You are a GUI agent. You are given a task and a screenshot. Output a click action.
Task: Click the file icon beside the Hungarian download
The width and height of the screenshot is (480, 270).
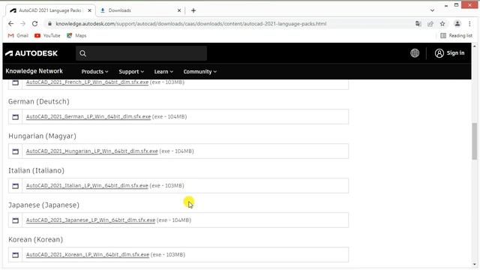click(15, 151)
